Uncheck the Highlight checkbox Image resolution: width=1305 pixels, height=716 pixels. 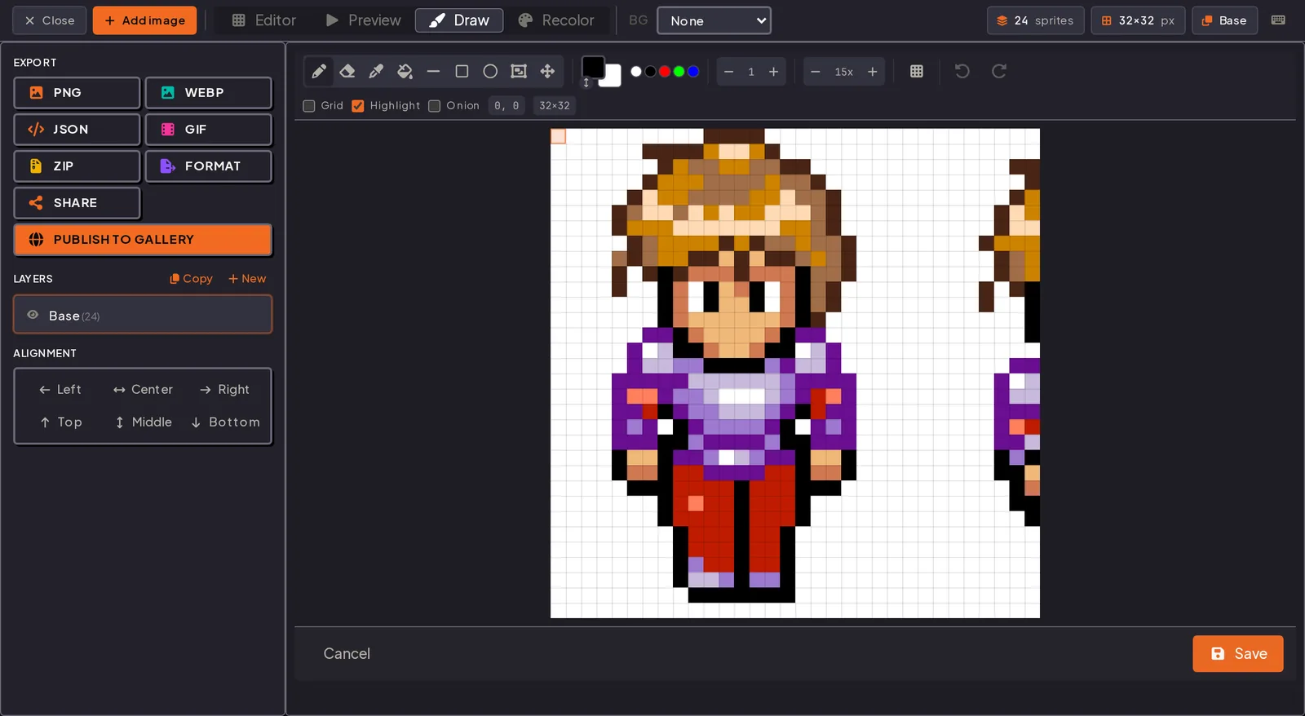(358, 106)
